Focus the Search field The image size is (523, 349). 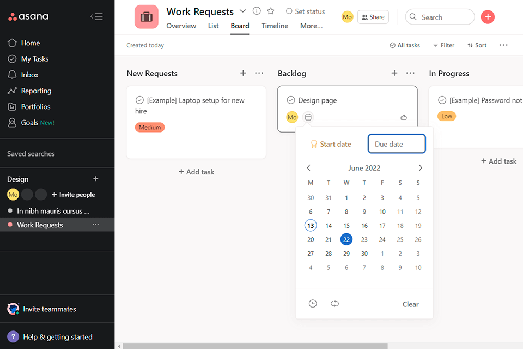440,17
